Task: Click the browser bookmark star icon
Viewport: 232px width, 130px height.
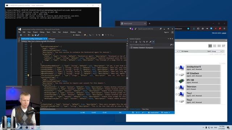Action: click(x=188, y=29)
